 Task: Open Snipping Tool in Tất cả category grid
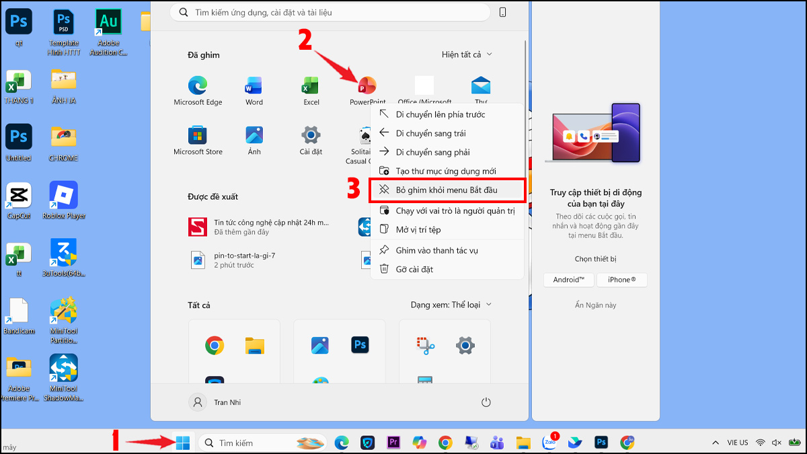click(x=425, y=346)
